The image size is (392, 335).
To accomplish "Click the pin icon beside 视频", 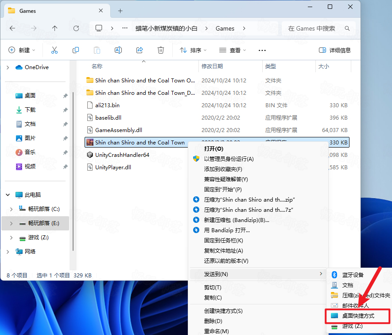I will coord(65,167).
